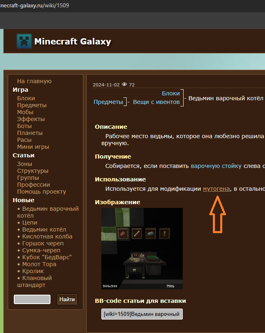Open the Эффекты sidebar section
Image resolution: width=265 pixels, height=333 pixels.
(x=31, y=119)
